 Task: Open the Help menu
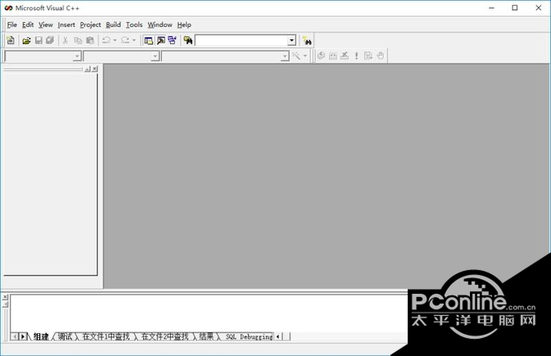[184, 24]
